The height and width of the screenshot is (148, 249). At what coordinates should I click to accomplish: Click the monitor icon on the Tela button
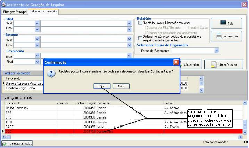pos(223,23)
